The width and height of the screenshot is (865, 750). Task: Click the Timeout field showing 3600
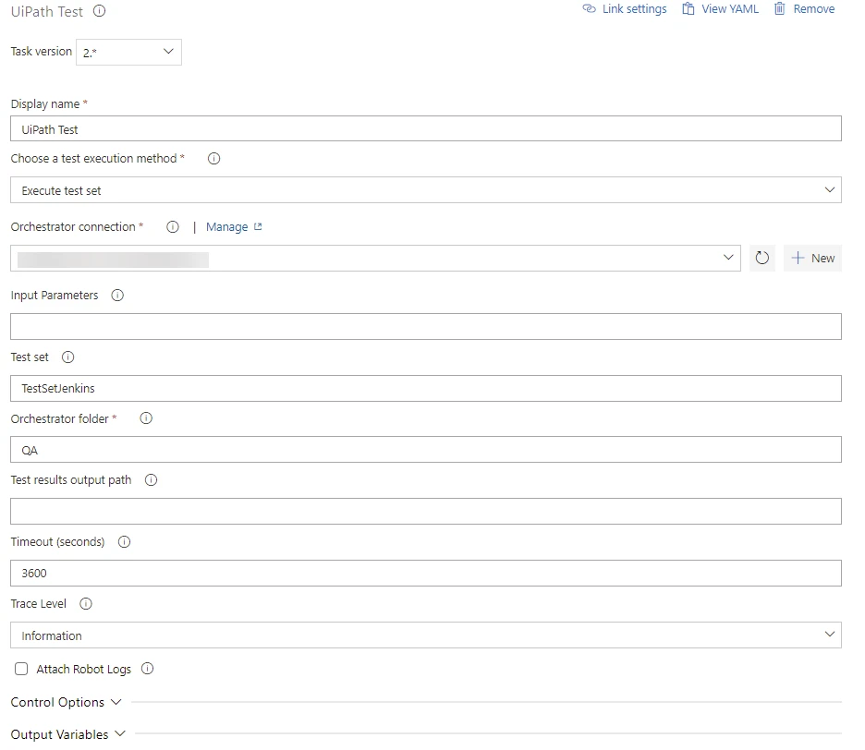click(426, 573)
